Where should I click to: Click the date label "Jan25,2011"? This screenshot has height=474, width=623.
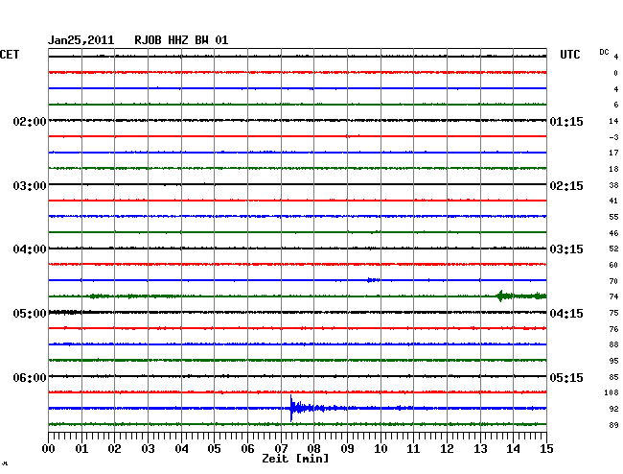[x=81, y=40]
